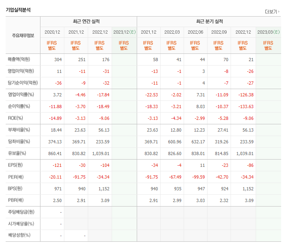The width and height of the screenshot is (286, 245).
Task: Select annual column header 2023.12(E)
Action: tap(125, 32)
